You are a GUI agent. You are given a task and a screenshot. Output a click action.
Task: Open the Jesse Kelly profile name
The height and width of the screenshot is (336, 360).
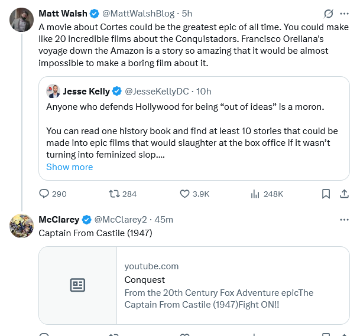click(x=86, y=92)
